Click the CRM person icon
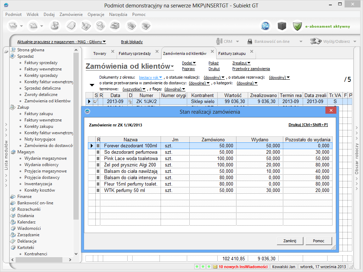Screen dimensions: 363x272 pyautogui.click(x=219, y=41)
